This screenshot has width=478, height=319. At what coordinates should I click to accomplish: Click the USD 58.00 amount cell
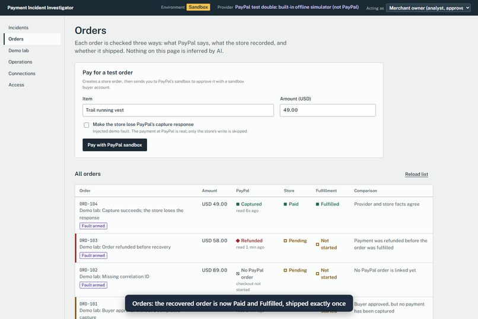pyautogui.click(x=214, y=241)
